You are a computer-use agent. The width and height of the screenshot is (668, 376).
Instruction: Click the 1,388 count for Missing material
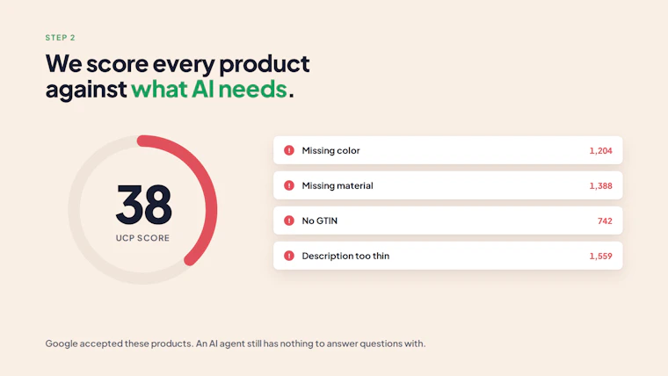[x=600, y=186]
